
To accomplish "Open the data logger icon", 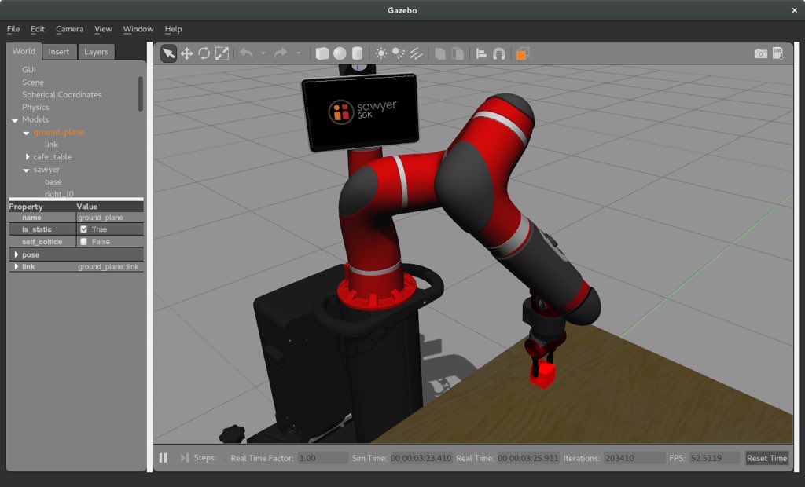I will (778, 53).
